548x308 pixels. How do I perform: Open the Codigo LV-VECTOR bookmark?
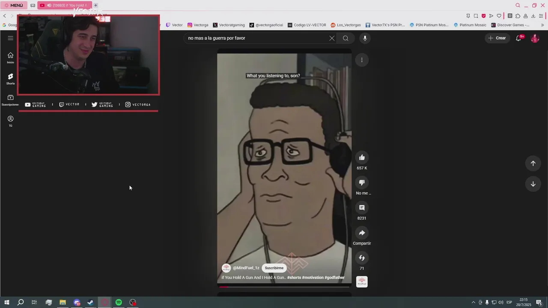(307, 25)
